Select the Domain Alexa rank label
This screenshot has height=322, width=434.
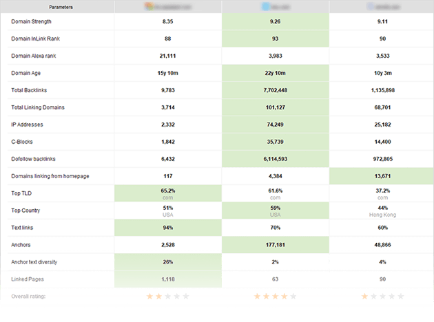[34, 56]
